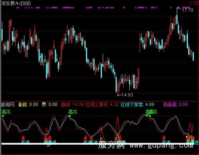This screenshot has width=199, height=155.
Task: Click the red square icon at top right
Action: point(196,3)
